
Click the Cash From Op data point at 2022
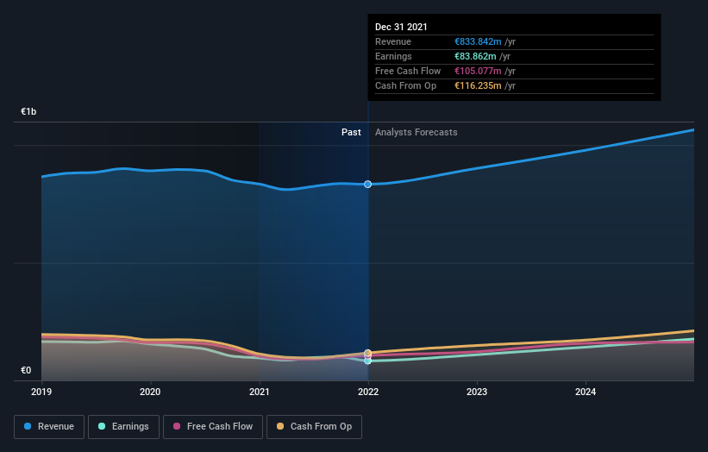(x=368, y=353)
